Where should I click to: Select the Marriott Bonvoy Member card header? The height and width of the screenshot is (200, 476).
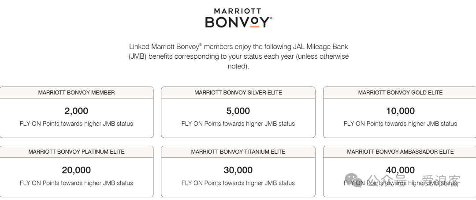click(x=77, y=93)
